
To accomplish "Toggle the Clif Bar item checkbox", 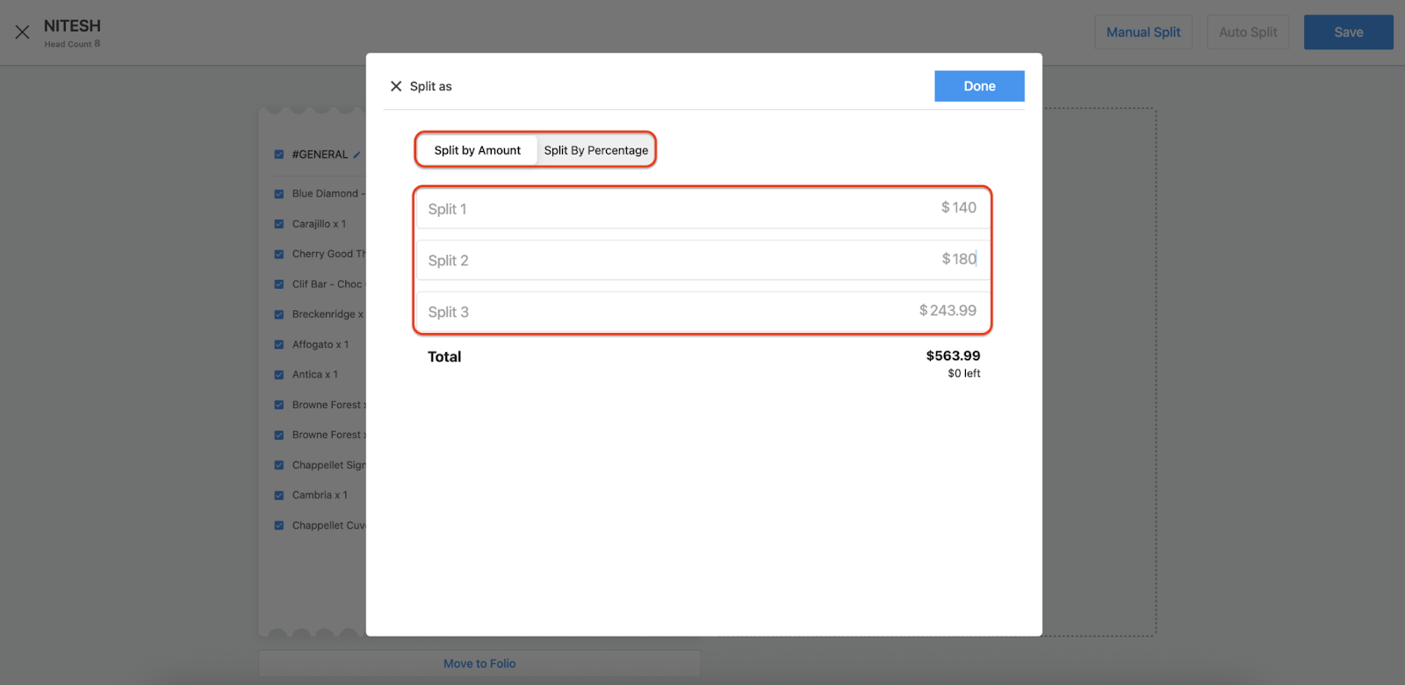I will [x=279, y=285].
